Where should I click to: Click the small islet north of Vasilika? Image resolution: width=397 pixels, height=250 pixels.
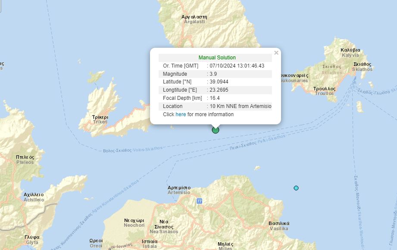pos(257,168)
